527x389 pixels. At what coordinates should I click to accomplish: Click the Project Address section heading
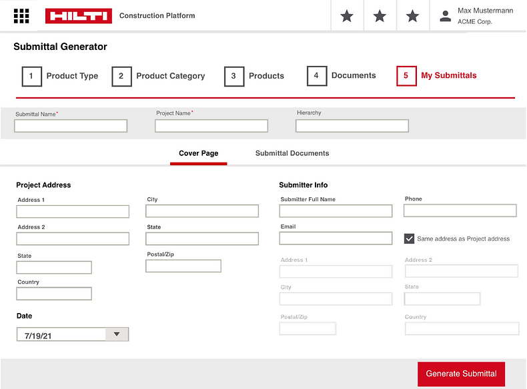pyautogui.click(x=43, y=185)
